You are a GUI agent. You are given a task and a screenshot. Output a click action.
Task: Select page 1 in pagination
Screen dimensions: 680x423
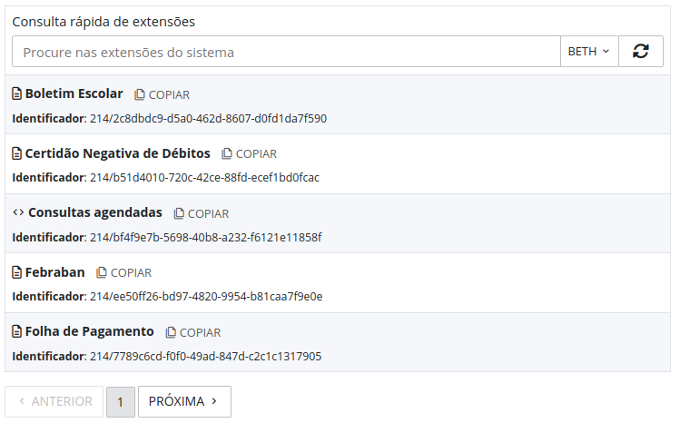click(121, 401)
